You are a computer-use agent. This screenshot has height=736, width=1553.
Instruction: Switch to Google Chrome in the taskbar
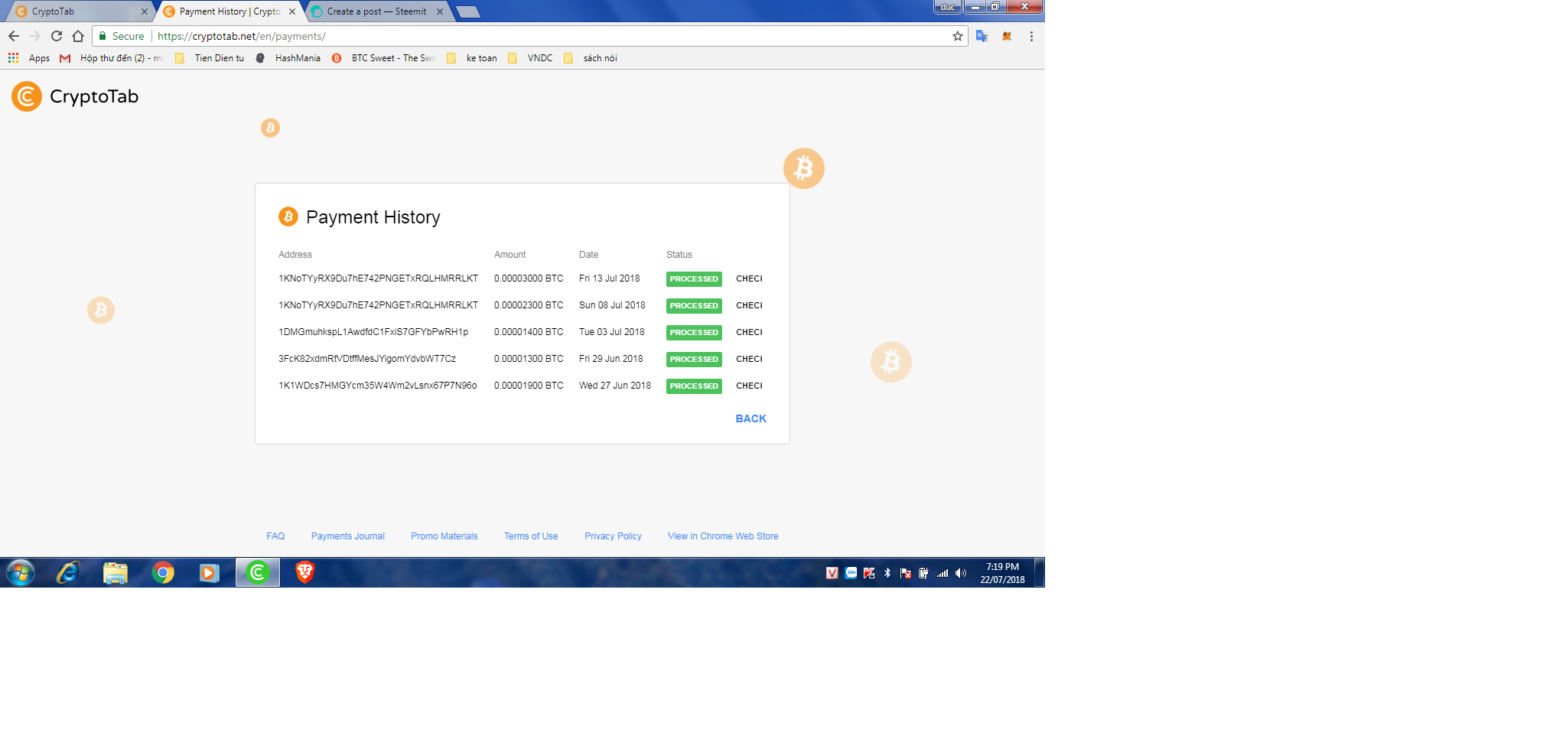point(163,572)
